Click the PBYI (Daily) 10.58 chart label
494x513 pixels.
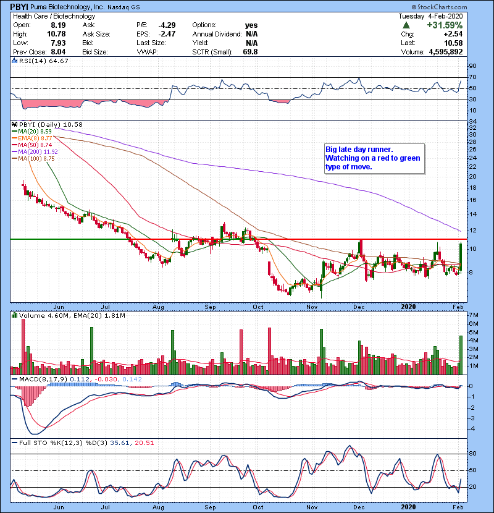pyautogui.click(x=51, y=125)
